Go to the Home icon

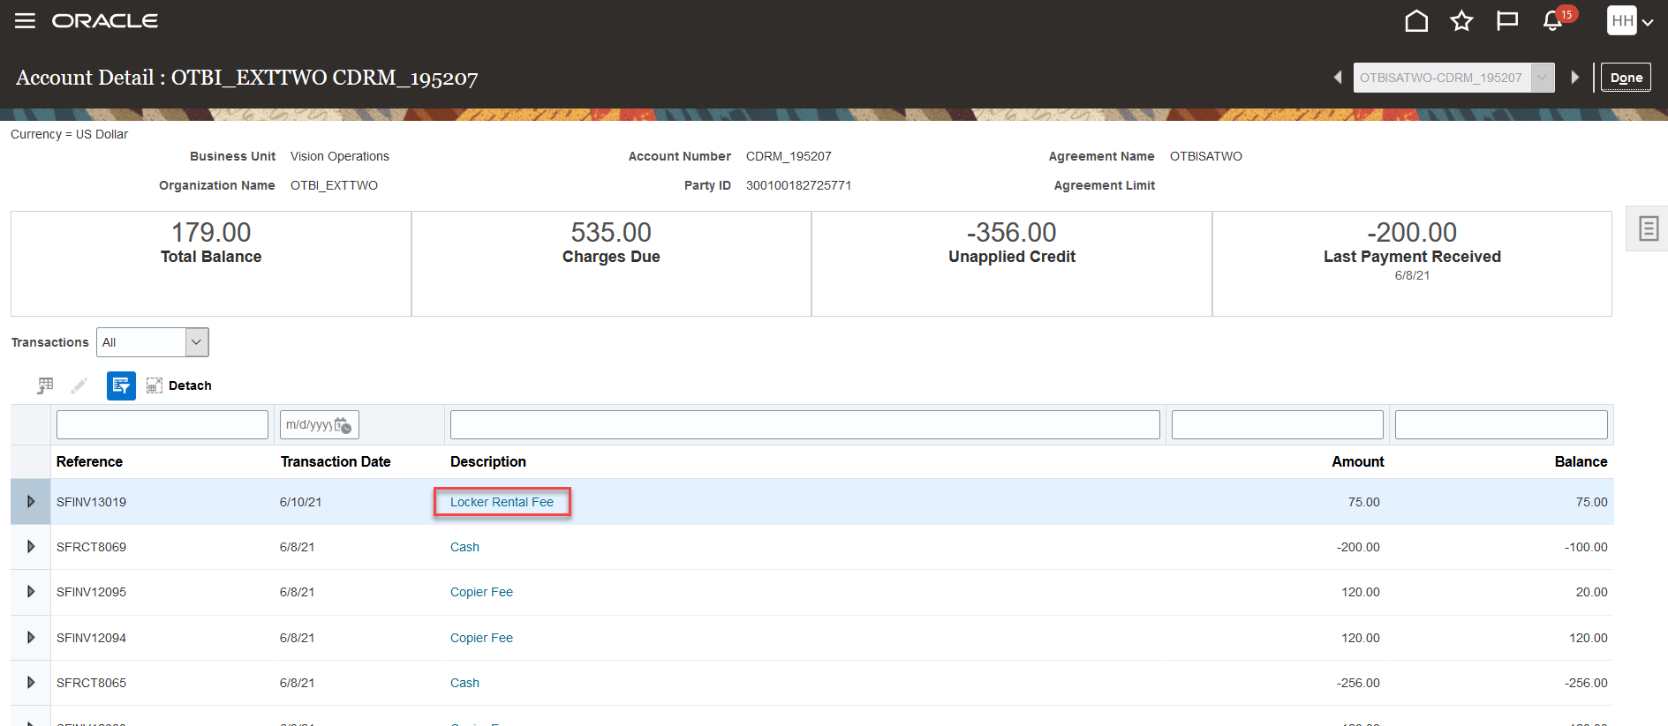coord(1416,20)
